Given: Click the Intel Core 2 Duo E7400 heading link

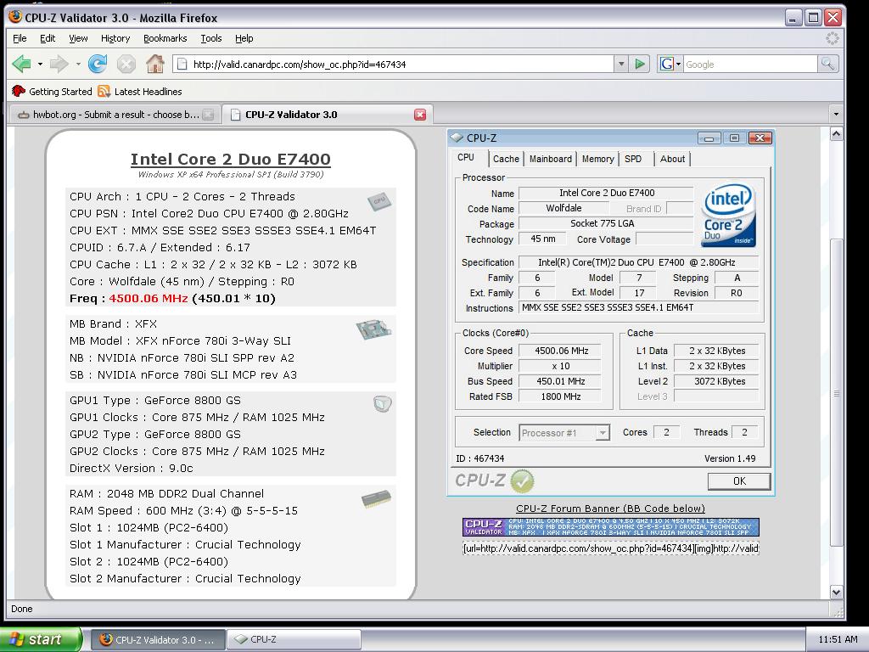Looking at the screenshot, I should (231, 159).
